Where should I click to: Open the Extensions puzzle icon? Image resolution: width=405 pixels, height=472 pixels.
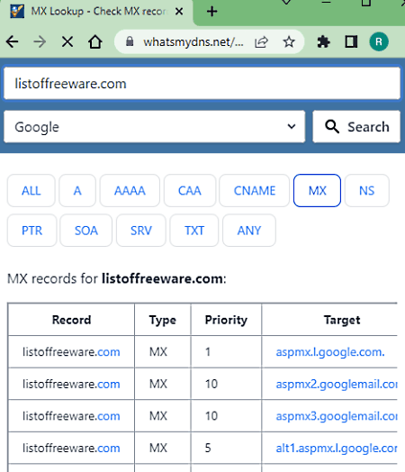(323, 41)
